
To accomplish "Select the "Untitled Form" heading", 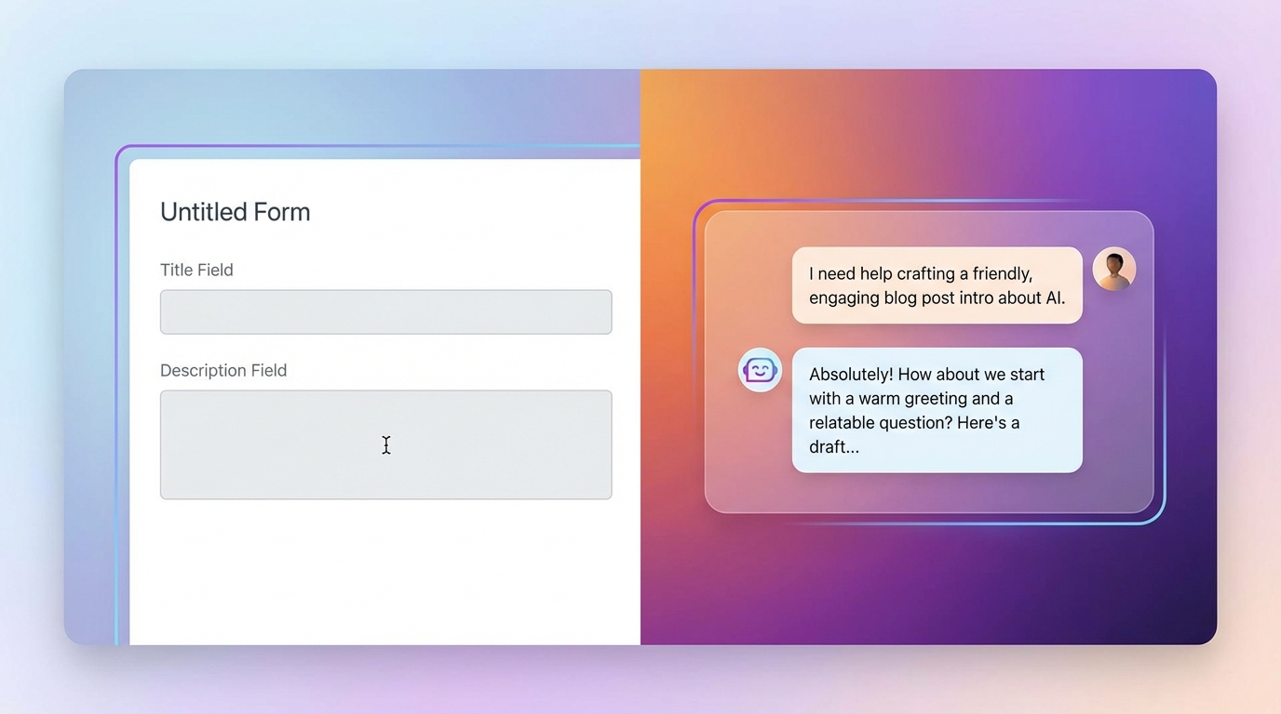I will pyautogui.click(x=235, y=212).
